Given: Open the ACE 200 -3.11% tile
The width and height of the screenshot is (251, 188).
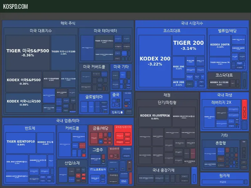Looking at the screenshot, I should point(179,83).
